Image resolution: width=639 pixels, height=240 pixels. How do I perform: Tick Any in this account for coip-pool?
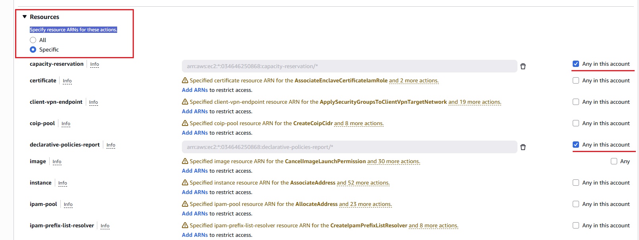(575, 123)
